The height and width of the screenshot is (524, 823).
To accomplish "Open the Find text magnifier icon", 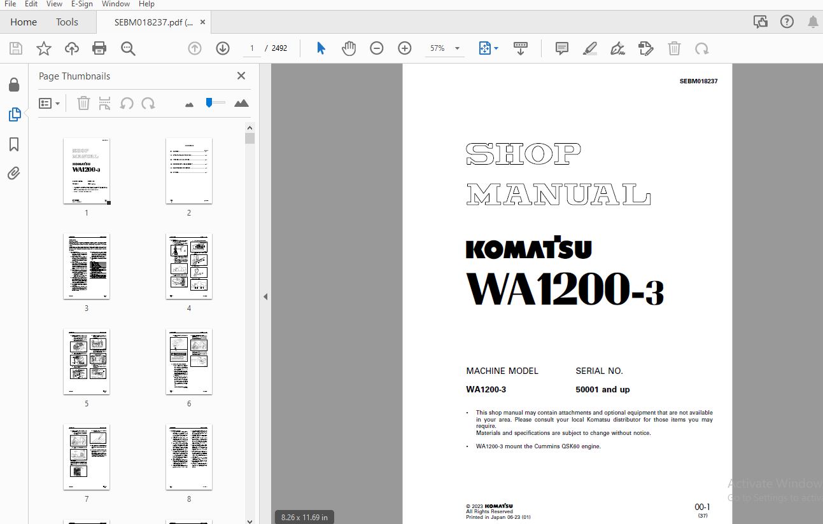I will point(128,48).
